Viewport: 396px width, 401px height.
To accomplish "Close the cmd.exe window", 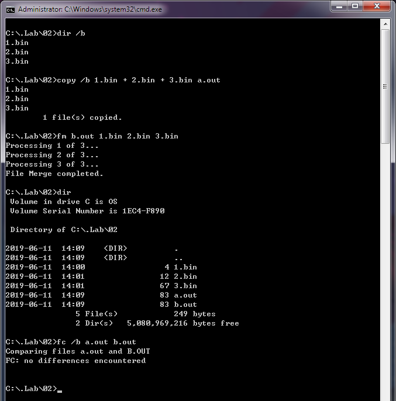I will (377, 6).
